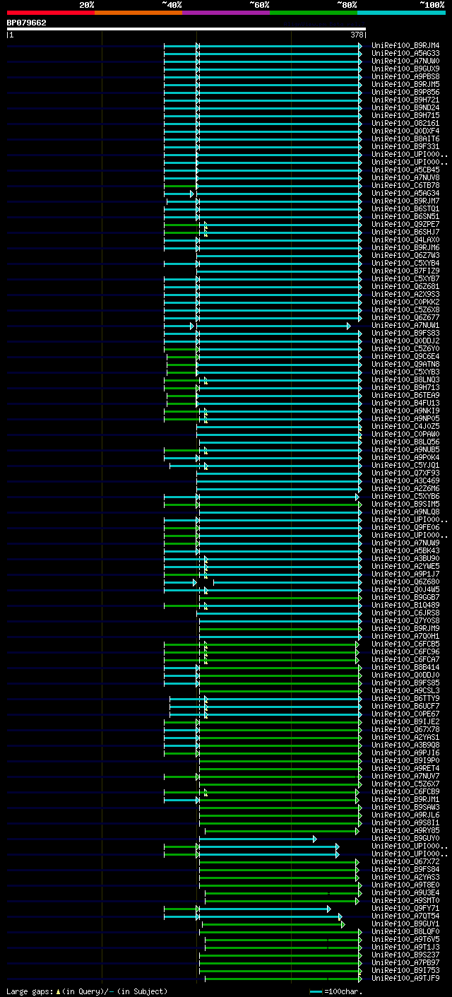
Task: Select the UniRef100_B8LNQ3 label
Action: 405,379
